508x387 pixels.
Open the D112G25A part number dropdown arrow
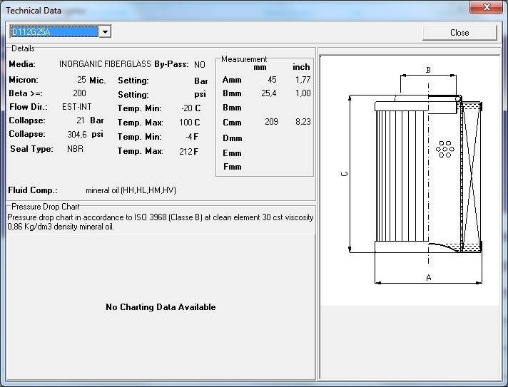point(105,32)
